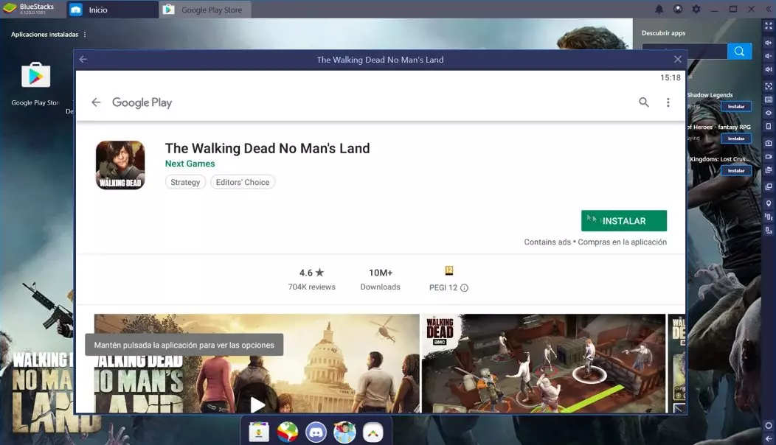Open BlueStacks notifications bell

[659, 10]
